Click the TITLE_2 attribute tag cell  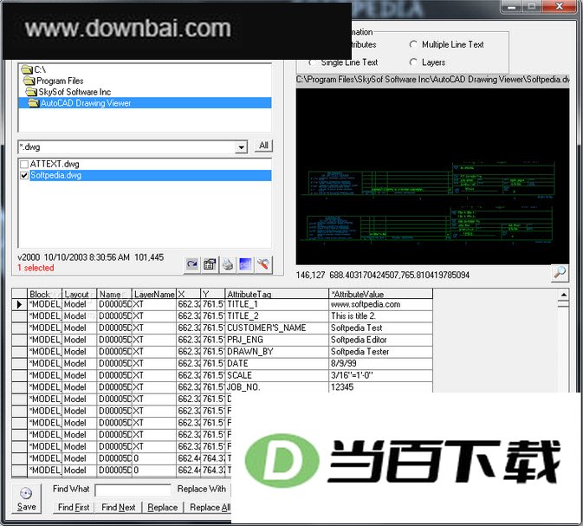coord(276,316)
